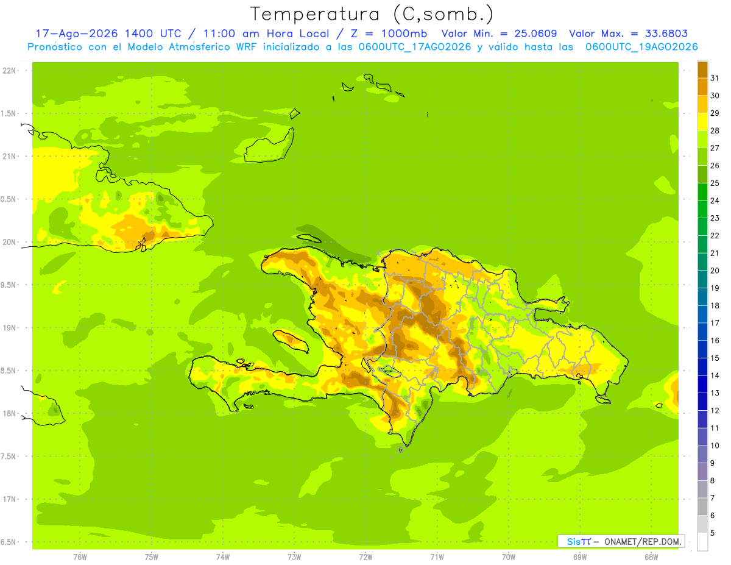Click the green swatch between 26 and 27
731x565 pixels.
point(702,157)
